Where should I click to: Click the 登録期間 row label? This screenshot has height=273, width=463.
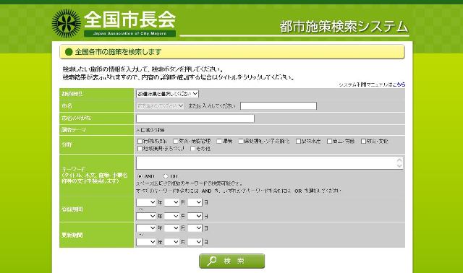click(72, 209)
